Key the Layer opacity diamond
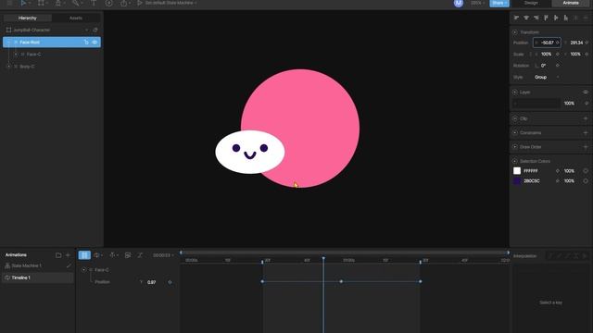 587,104
